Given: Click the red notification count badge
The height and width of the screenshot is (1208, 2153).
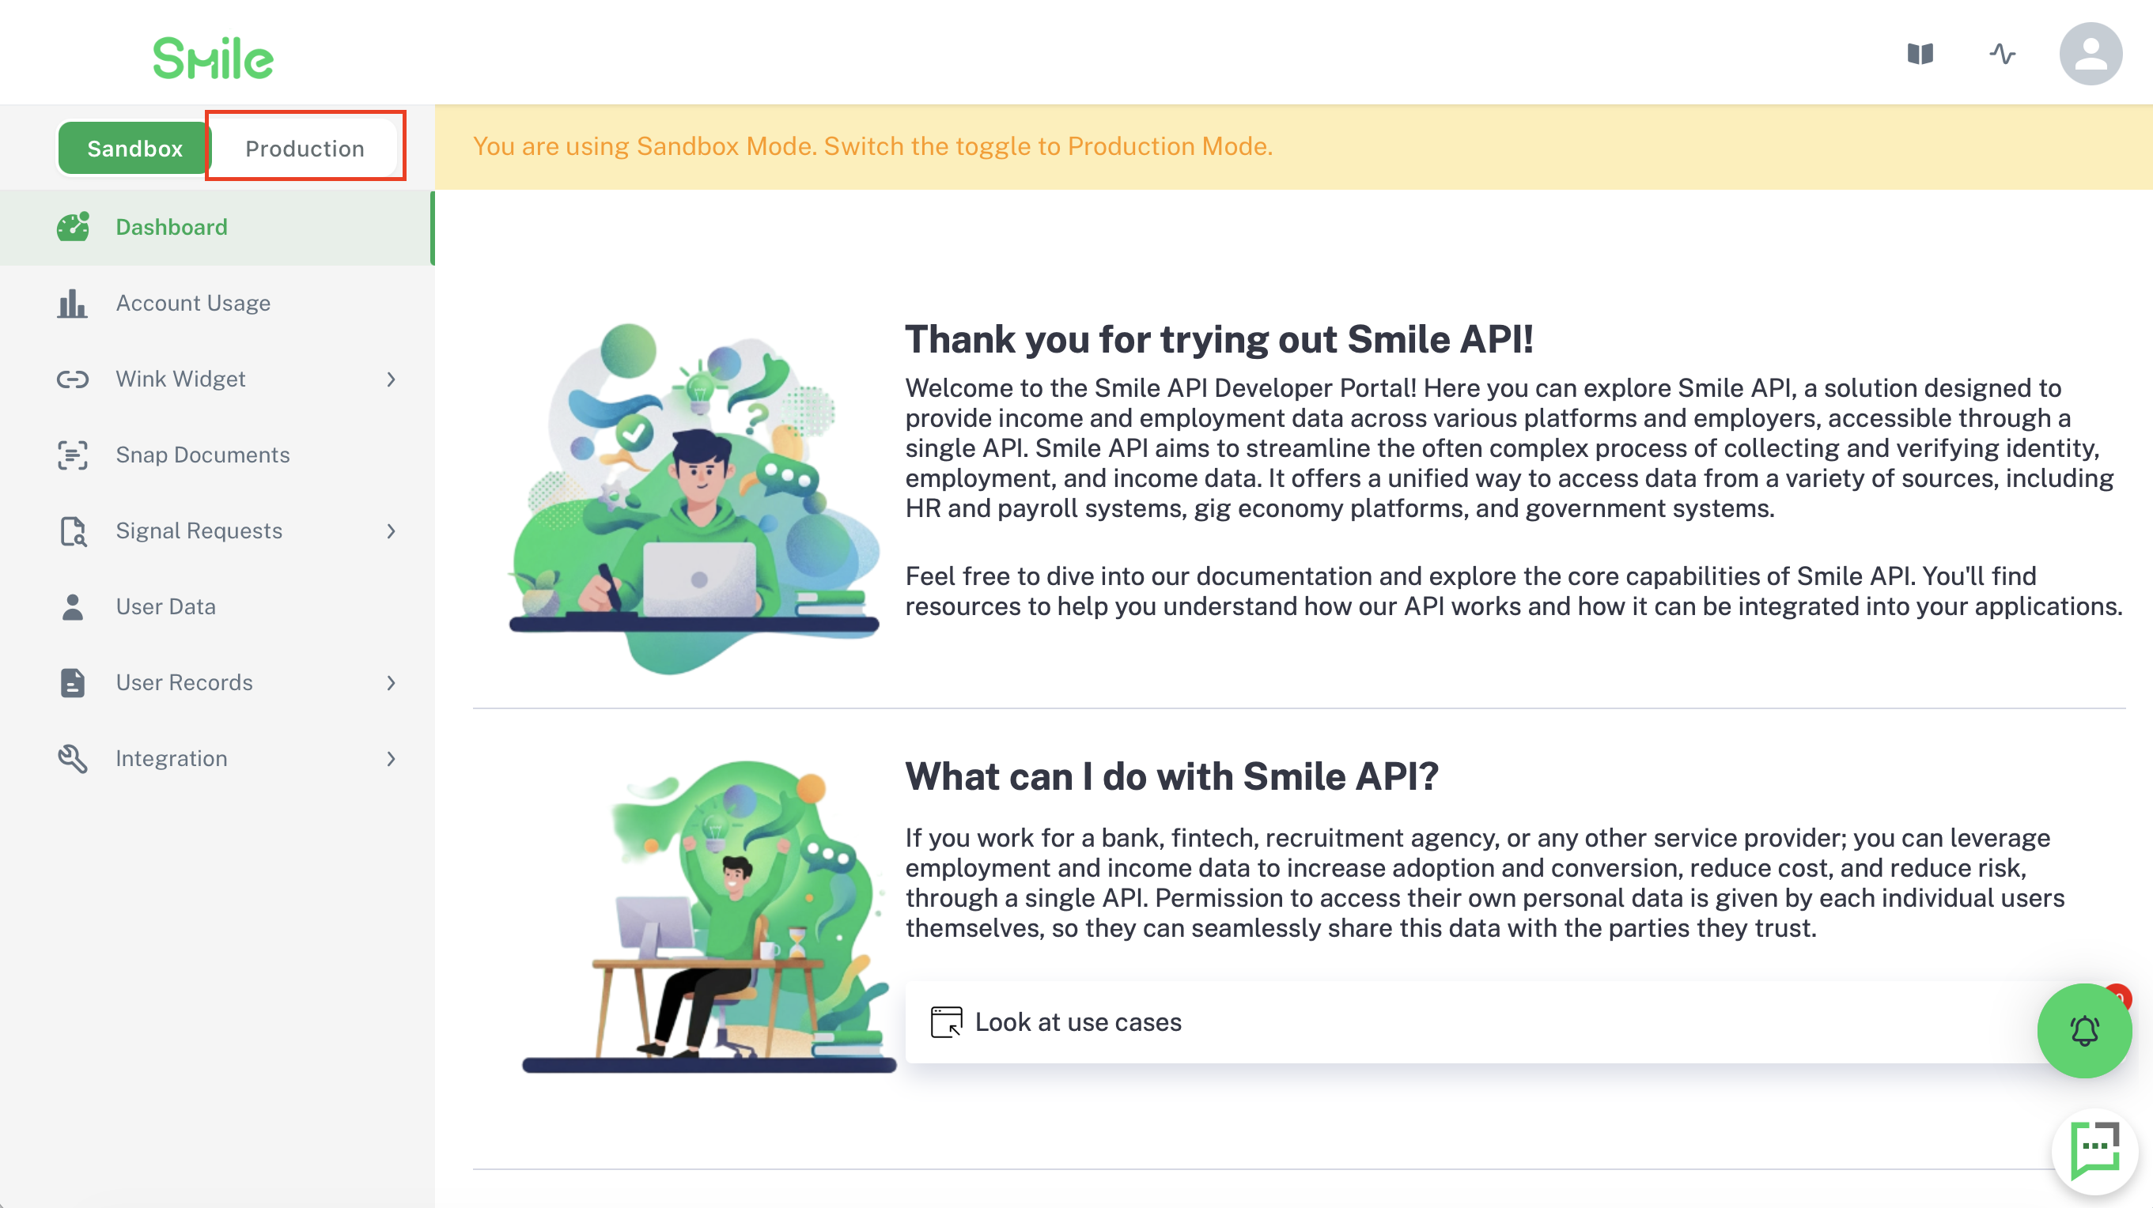Looking at the screenshot, I should point(2118,997).
